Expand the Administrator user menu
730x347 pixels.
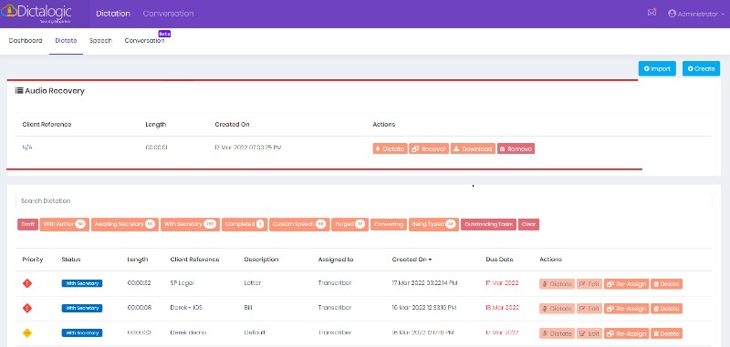696,14
